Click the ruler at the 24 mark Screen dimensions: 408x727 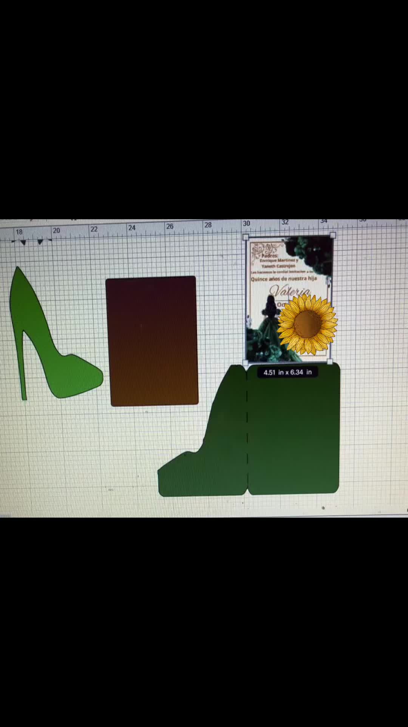(131, 228)
